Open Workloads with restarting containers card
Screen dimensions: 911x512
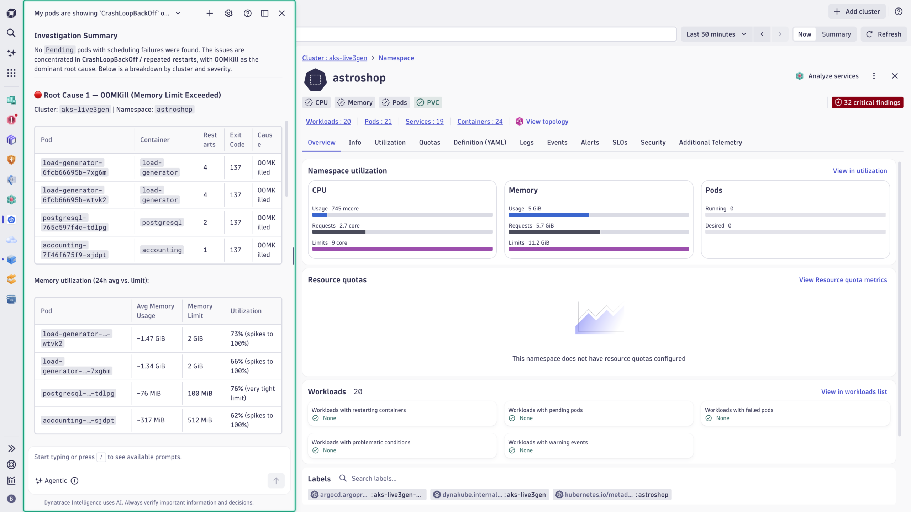tap(402, 414)
